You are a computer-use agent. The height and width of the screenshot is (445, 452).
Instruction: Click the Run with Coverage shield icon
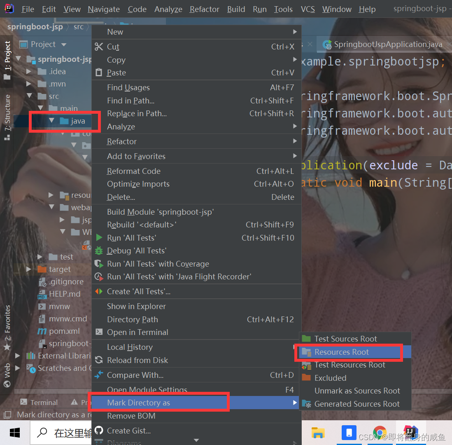[99, 263]
